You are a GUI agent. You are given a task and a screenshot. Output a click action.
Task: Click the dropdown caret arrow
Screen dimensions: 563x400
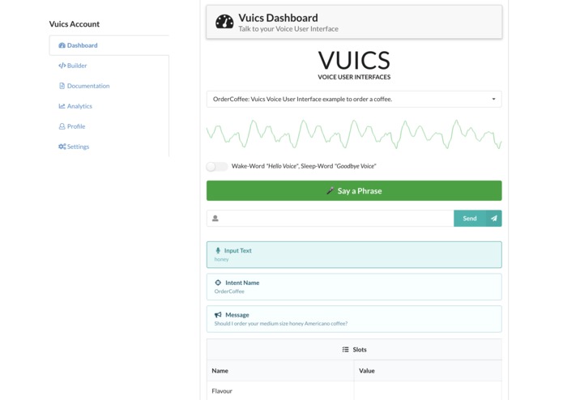(x=493, y=99)
